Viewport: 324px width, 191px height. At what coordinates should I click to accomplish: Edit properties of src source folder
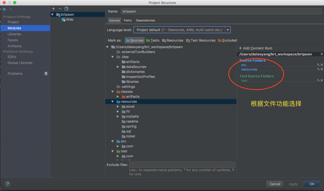[318, 65]
